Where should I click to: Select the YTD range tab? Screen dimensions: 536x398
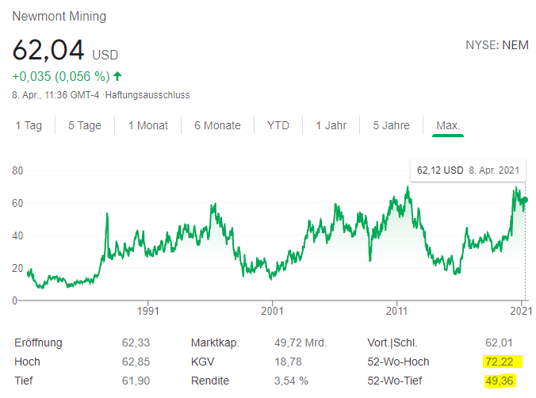[x=278, y=125]
